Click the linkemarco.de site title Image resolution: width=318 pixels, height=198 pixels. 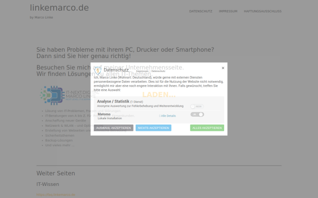(59, 8)
